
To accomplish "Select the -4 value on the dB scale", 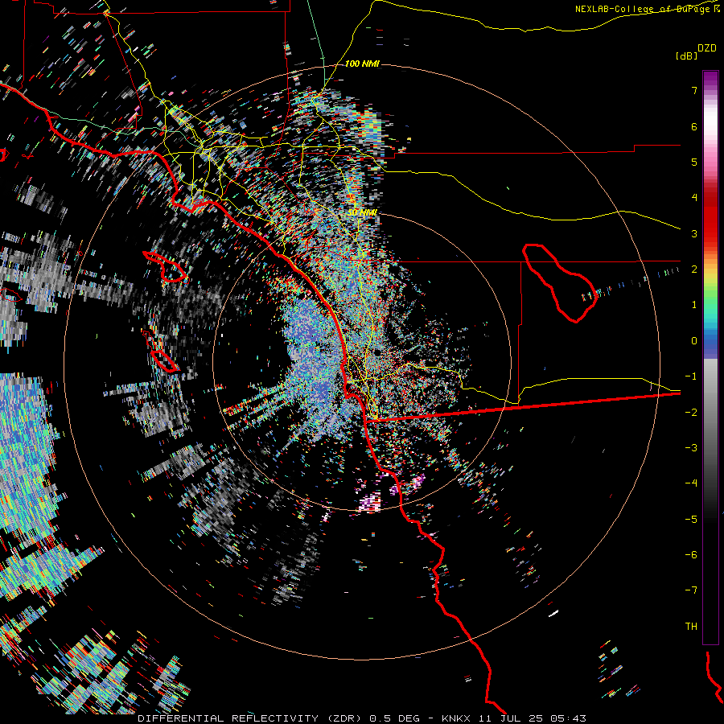I will coord(691,483).
